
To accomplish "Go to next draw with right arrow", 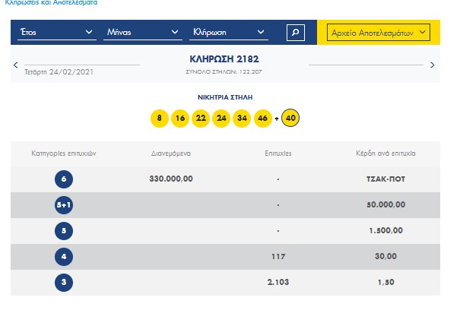I will [433, 65].
